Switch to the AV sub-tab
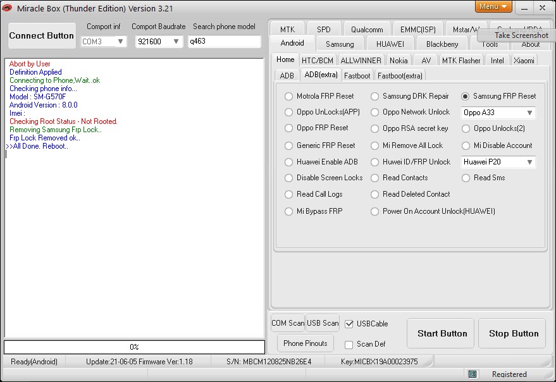The width and height of the screenshot is (556, 382). point(426,61)
